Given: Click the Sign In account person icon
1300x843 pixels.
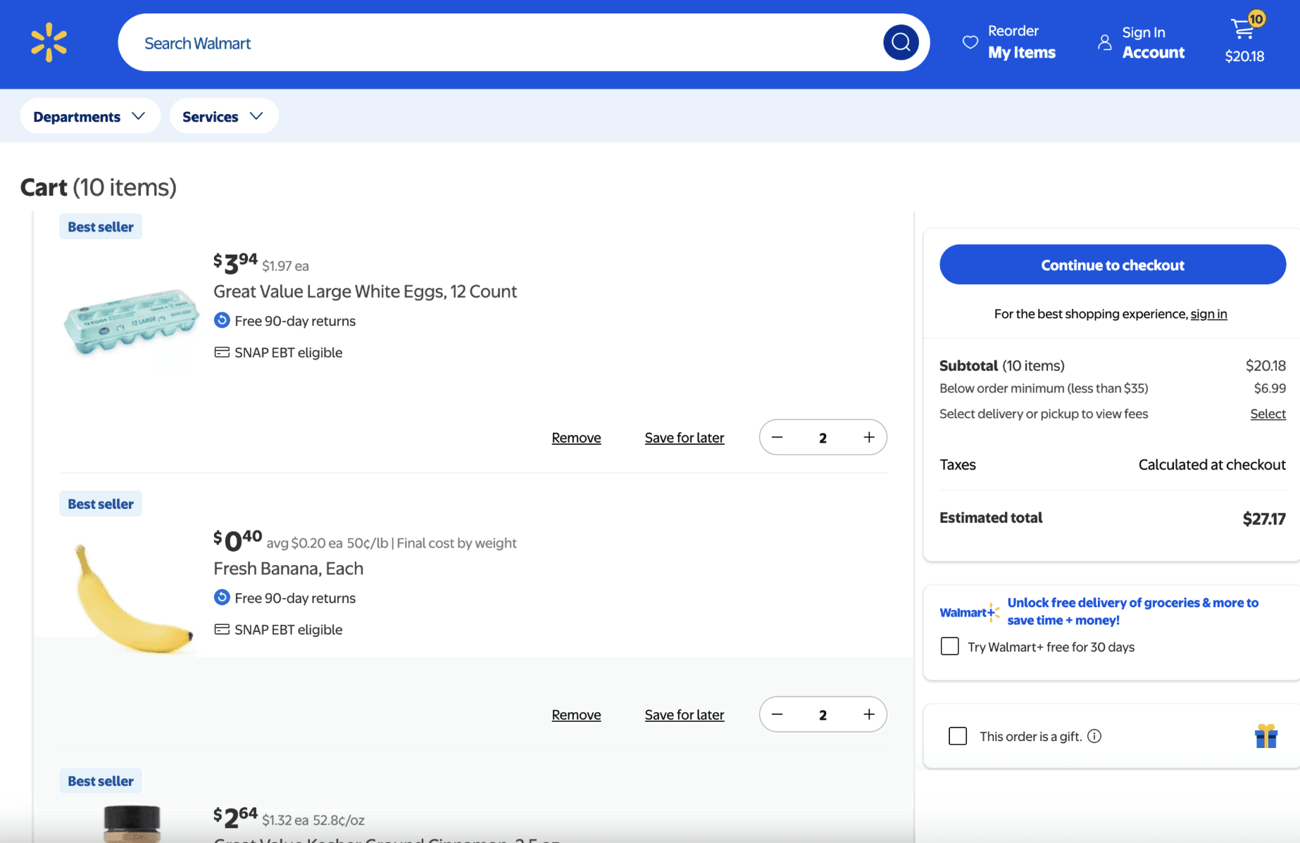Looking at the screenshot, I should tap(1104, 42).
